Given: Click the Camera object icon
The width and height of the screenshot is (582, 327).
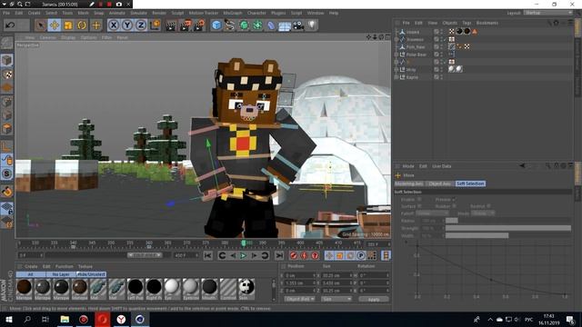Looking at the screenshot, I should 298,25.
